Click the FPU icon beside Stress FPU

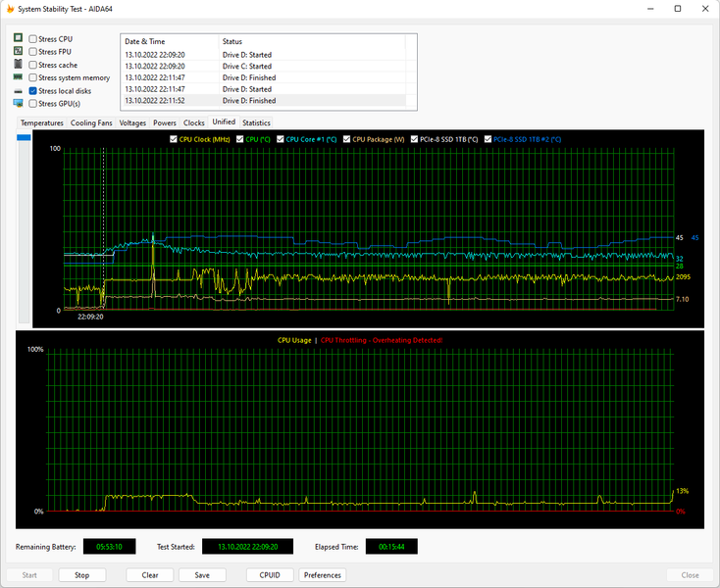(18, 51)
